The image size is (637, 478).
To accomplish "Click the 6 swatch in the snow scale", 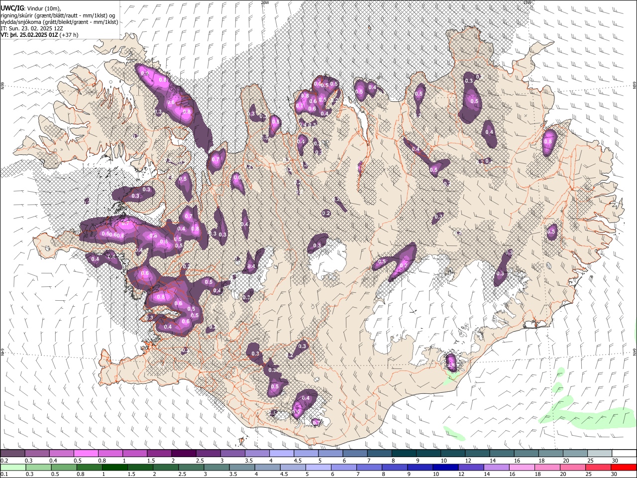I will [354, 454].
